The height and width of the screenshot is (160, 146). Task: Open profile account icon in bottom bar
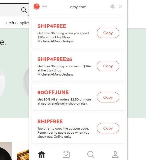(x=115, y=154)
